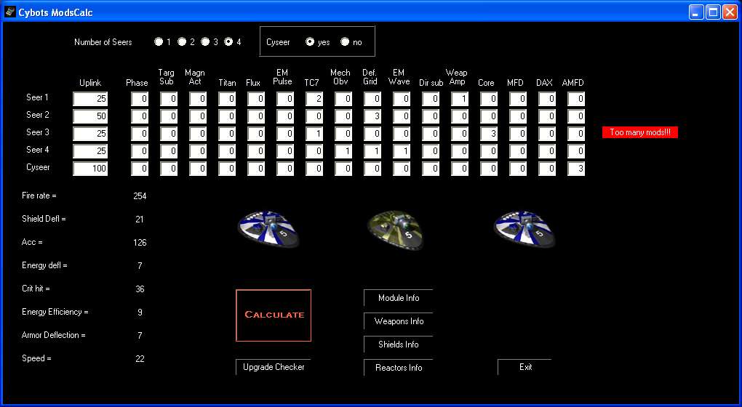Click the Seer 2 Def. Grid field
This screenshot has width=742, height=407.
coord(372,116)
